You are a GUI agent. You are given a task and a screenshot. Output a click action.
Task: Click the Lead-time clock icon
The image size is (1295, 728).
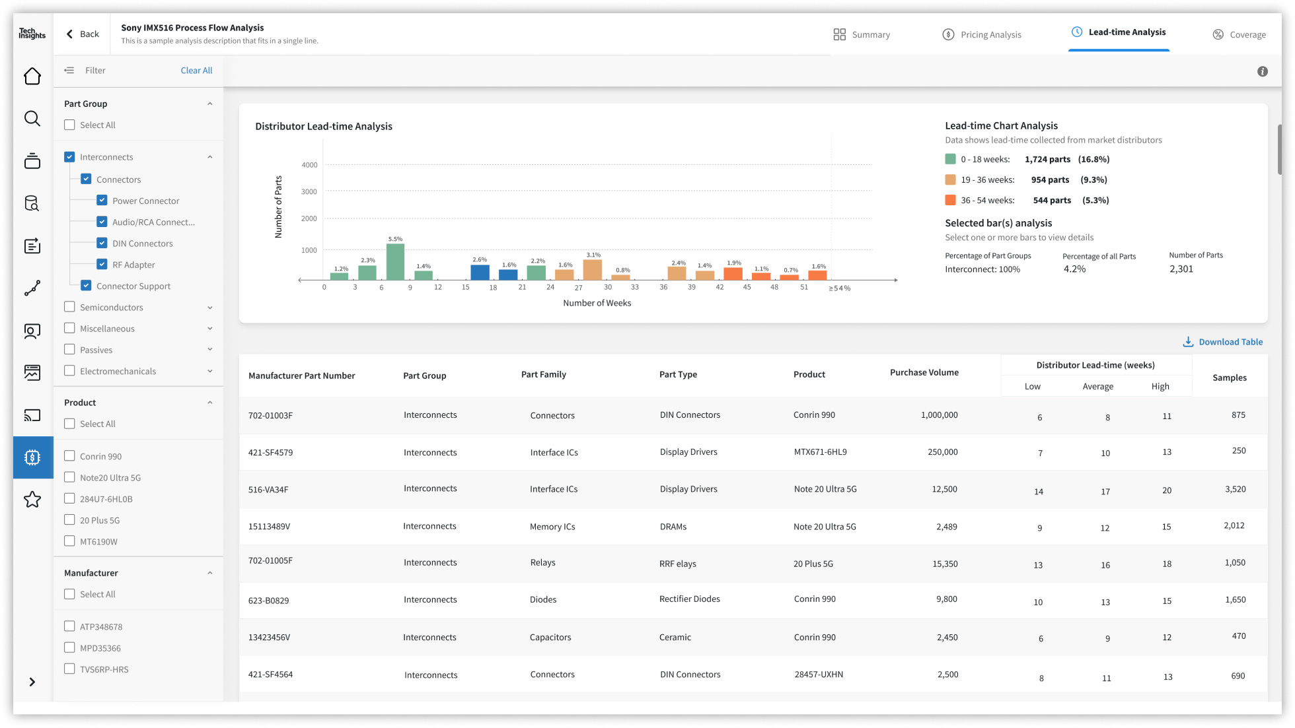(x=1077, y=32)
